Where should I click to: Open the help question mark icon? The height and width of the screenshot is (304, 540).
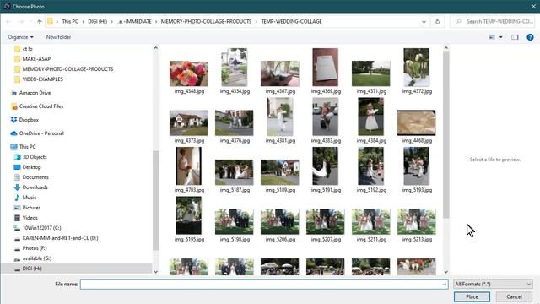click(530, 37)
